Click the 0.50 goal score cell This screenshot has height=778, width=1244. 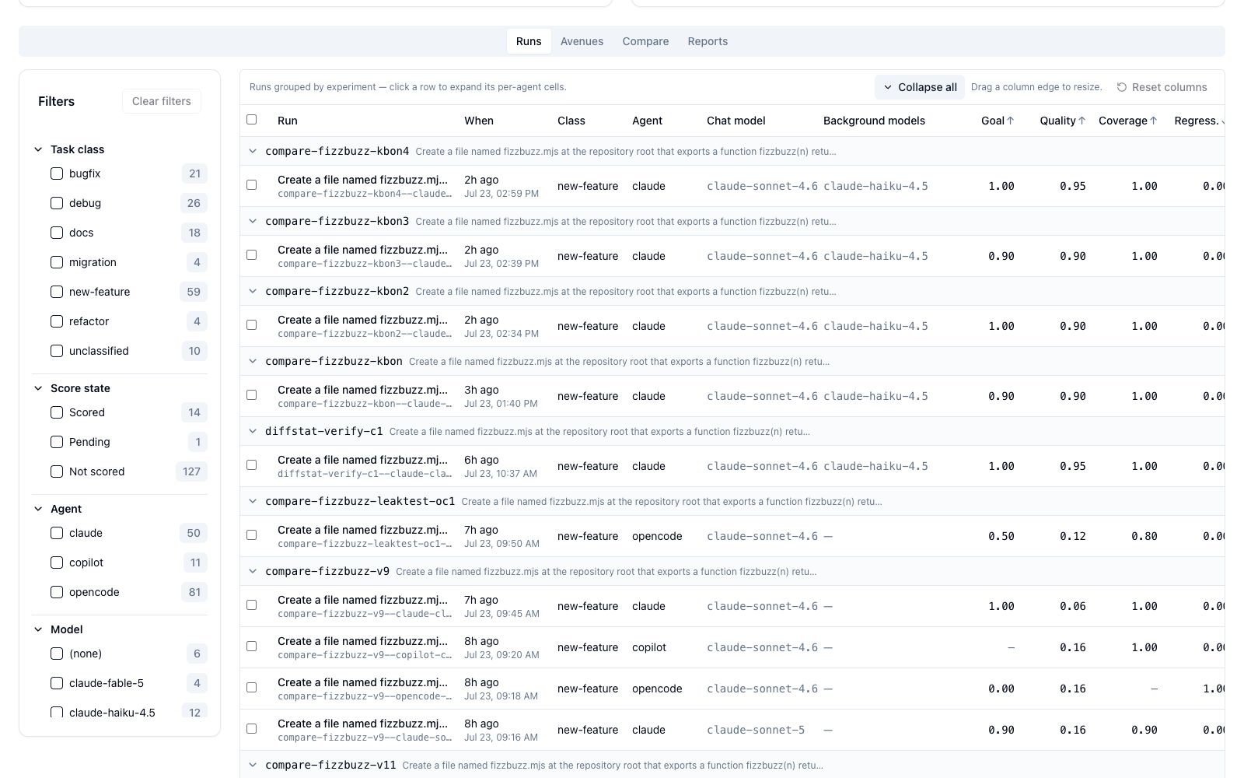click(1001, 536)
